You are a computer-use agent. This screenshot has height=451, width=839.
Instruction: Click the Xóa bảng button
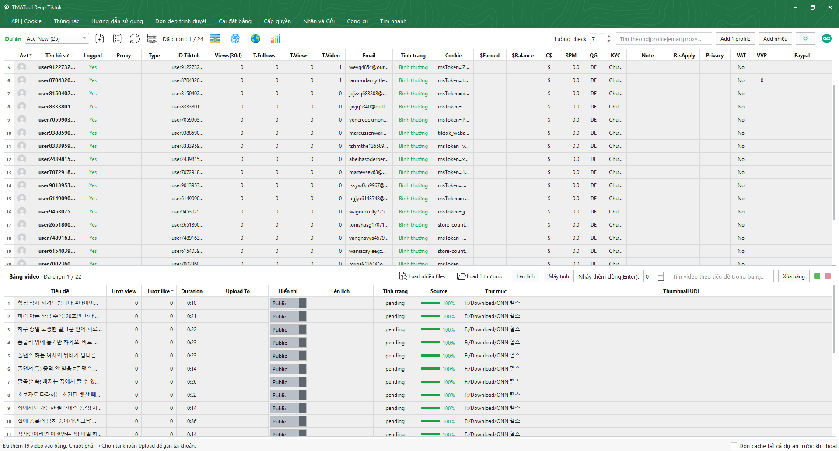click(794, 276)
